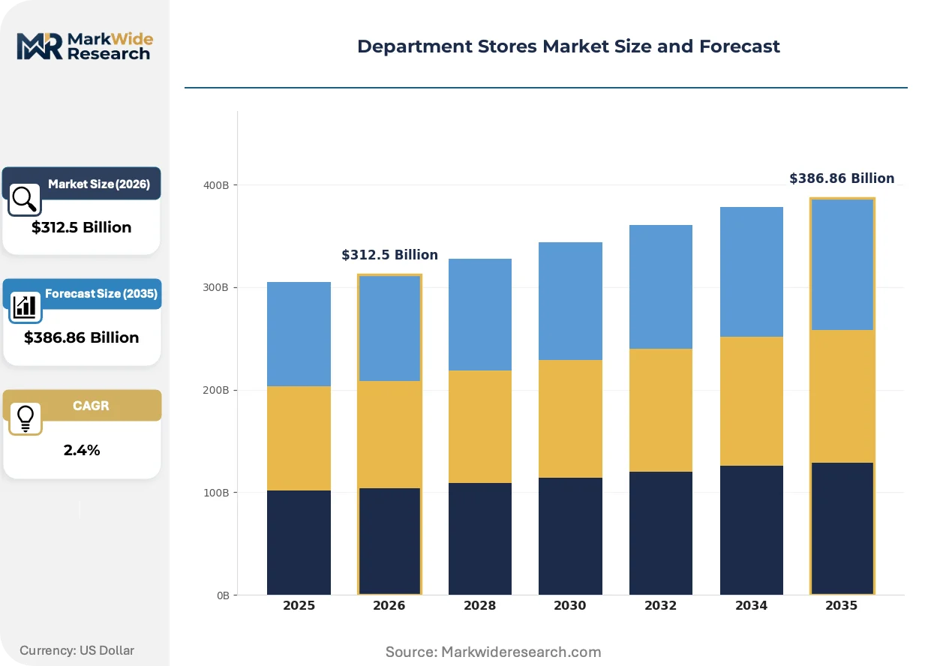Viewport: 943px width, 666px height.
Task: Click the light blue segment of the 2025 bar
Action: pyautogui.click(x=299, y=334)
